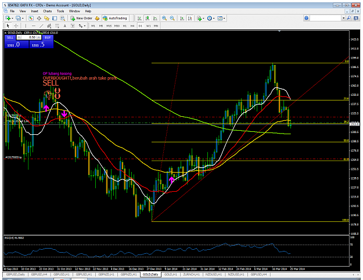363x280 pixels.
Task: Open the Strategy Tester magnifier icon
Action: [x=63, y=18]
